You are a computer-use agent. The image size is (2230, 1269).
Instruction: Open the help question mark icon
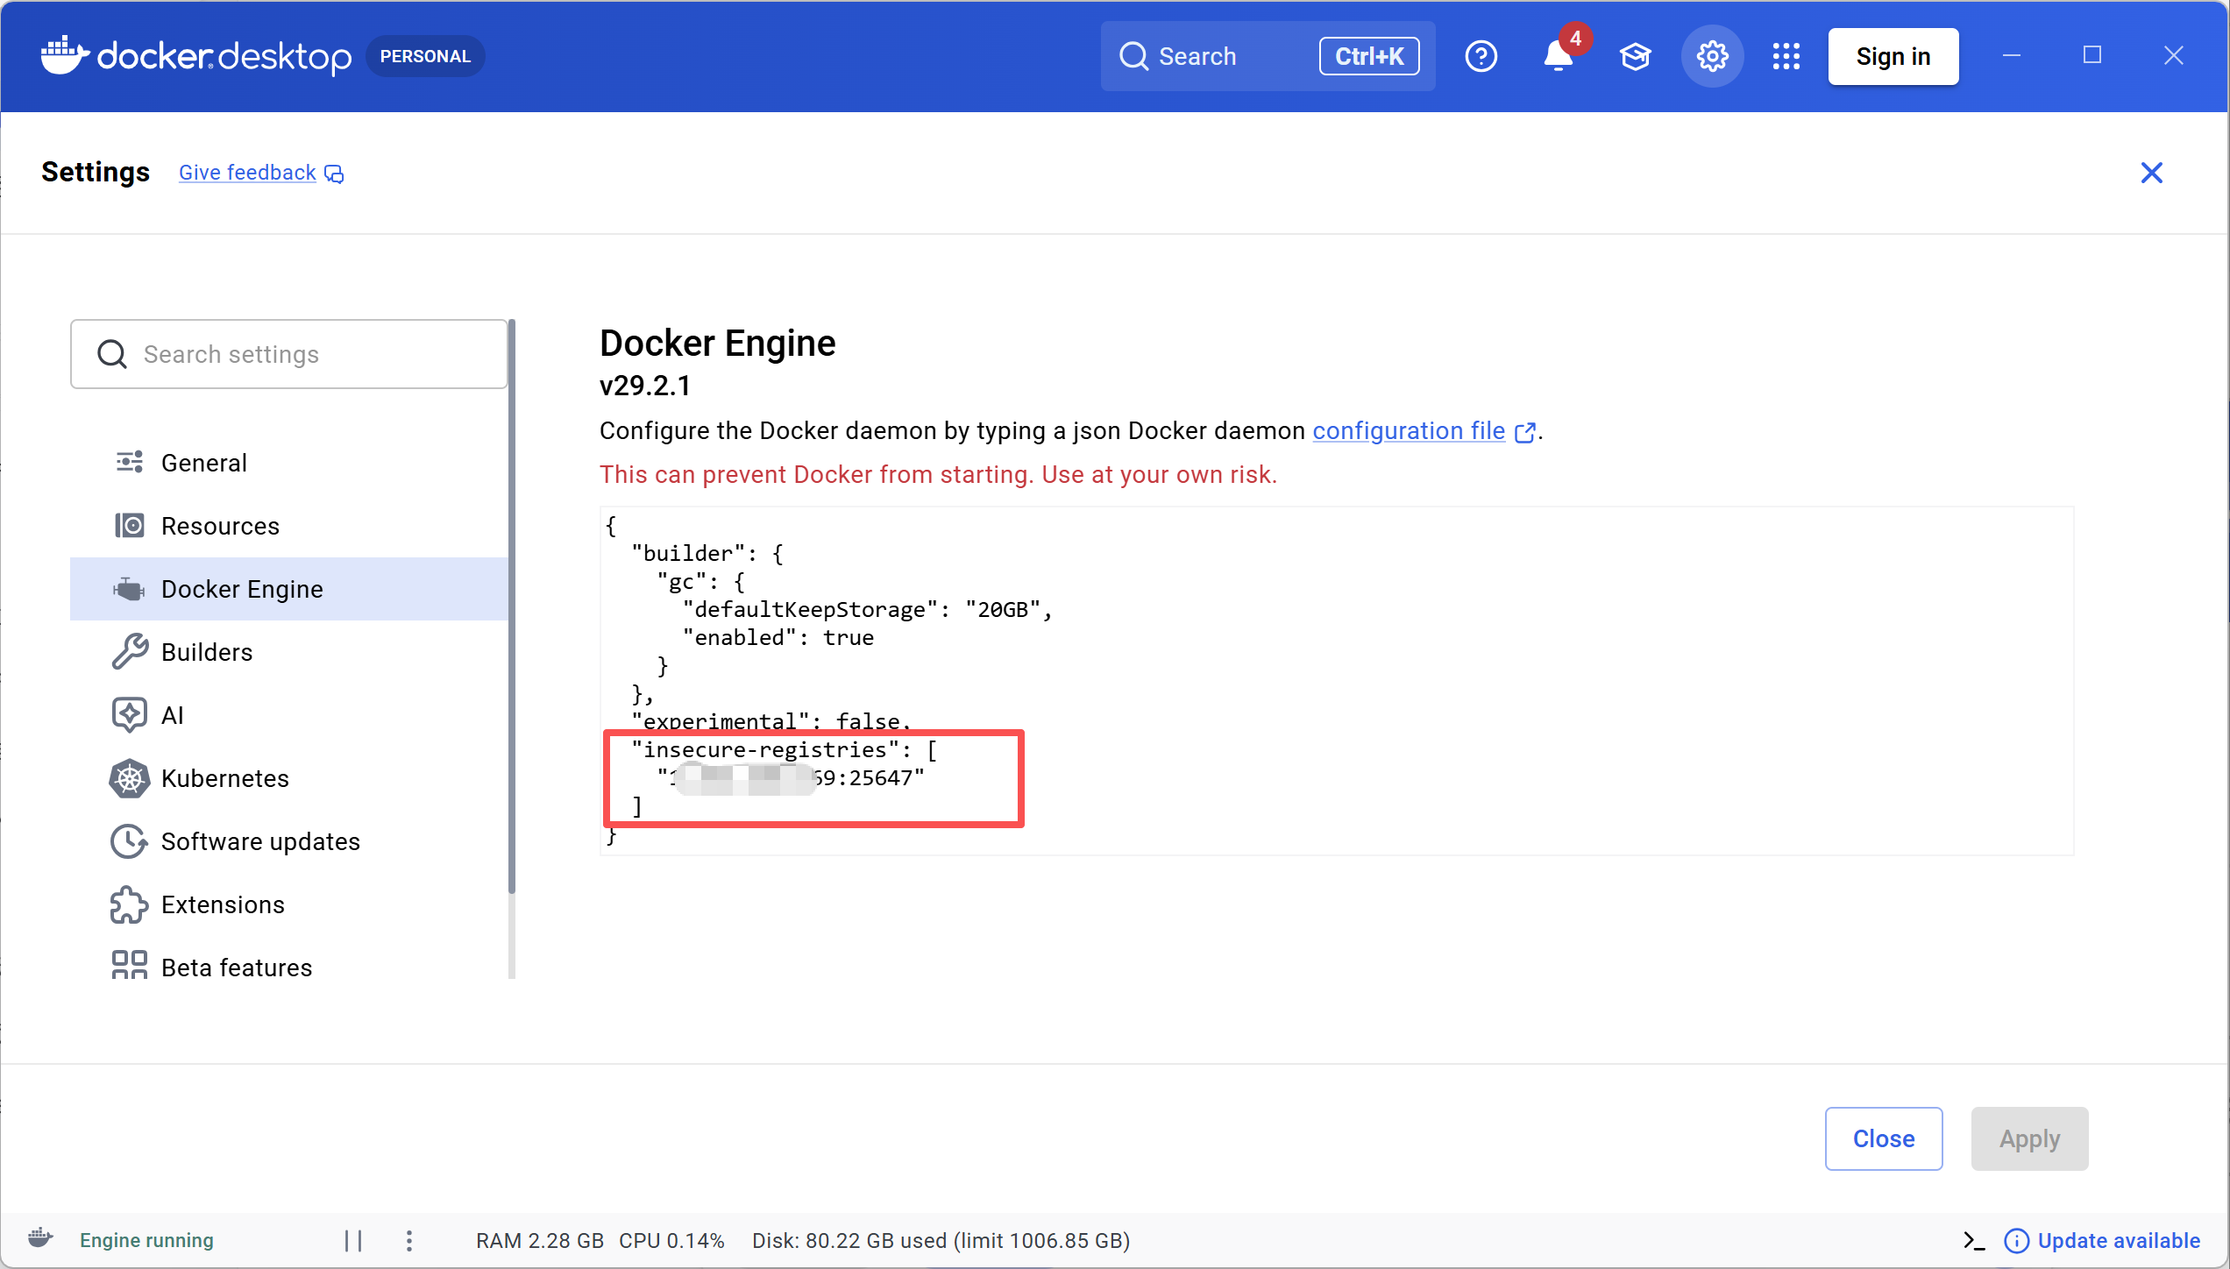1481,56
